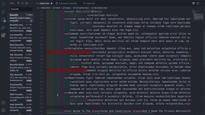Open the Beautify Blade extension entry
The height and width of the screenshot is (115, 205).
click(x=21, y=67)
